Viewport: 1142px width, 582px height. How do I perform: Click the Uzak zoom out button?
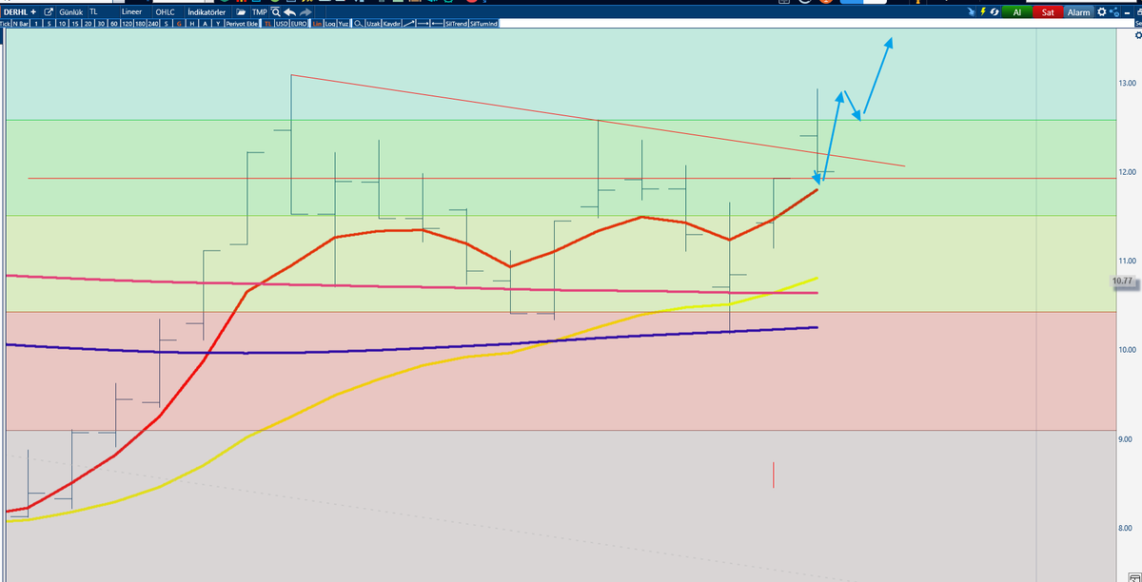[x=373, y=23]
